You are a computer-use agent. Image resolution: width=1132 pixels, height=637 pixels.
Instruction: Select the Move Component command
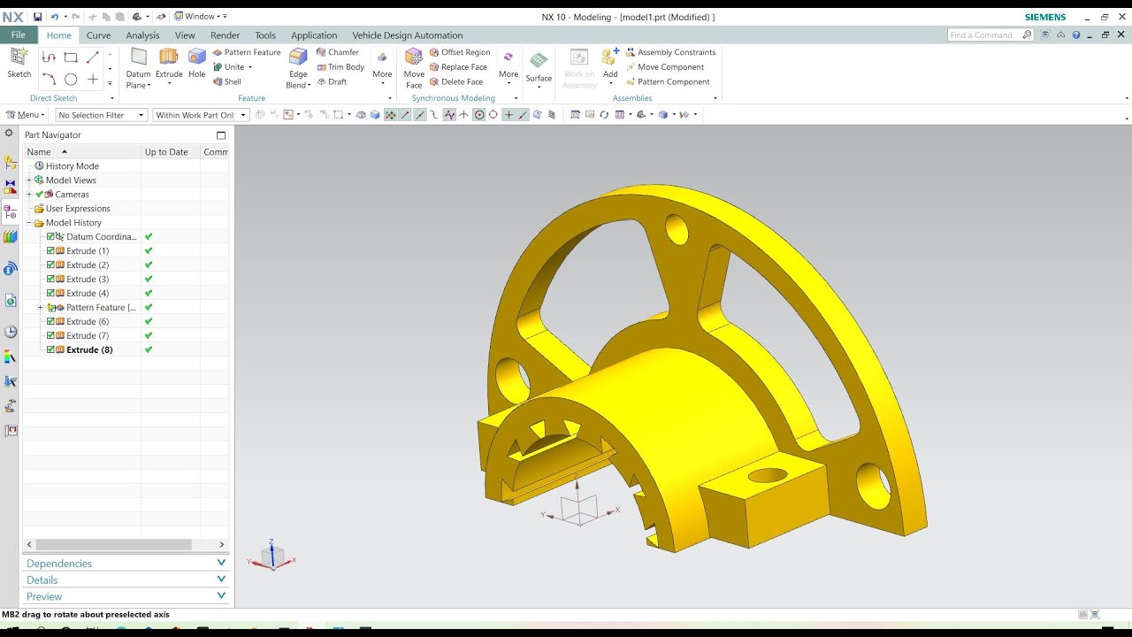[665, 67]
